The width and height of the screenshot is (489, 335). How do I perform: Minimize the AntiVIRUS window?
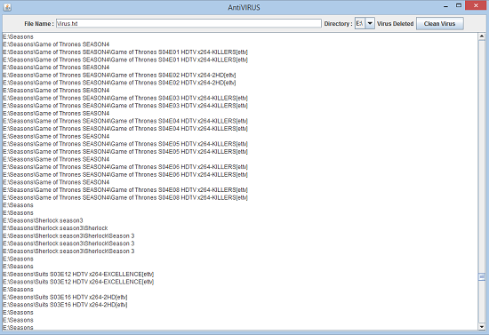coord(446,6)
